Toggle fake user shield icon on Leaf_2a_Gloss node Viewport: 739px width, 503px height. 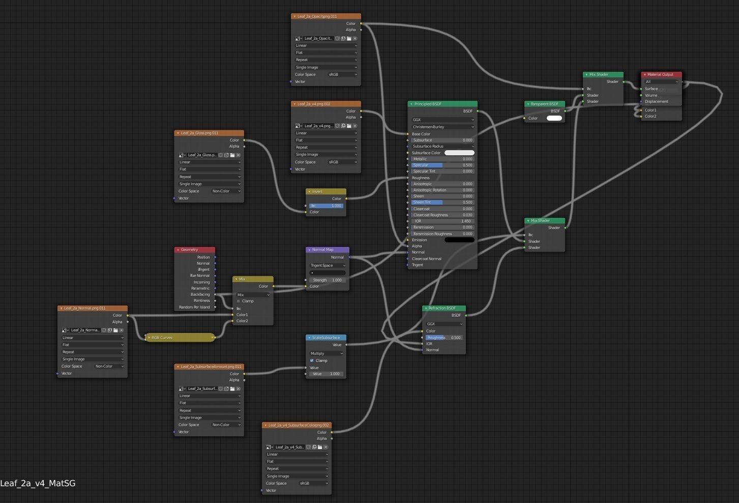tap(220, 155)
